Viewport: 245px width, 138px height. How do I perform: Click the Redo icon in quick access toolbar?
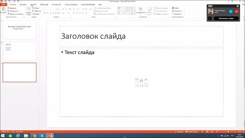[x=14, y=1]
